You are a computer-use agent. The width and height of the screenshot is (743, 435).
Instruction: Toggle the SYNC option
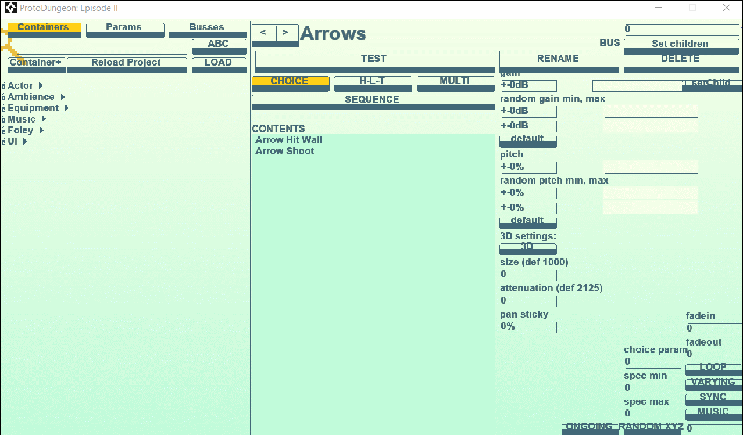point(714,400)
